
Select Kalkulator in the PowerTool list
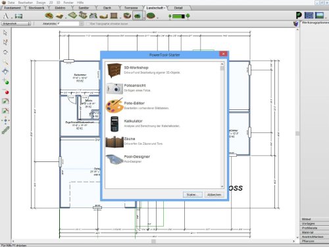[163, 124]
